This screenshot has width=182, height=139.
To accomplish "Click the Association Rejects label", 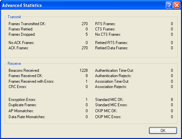I will point(111,87).
